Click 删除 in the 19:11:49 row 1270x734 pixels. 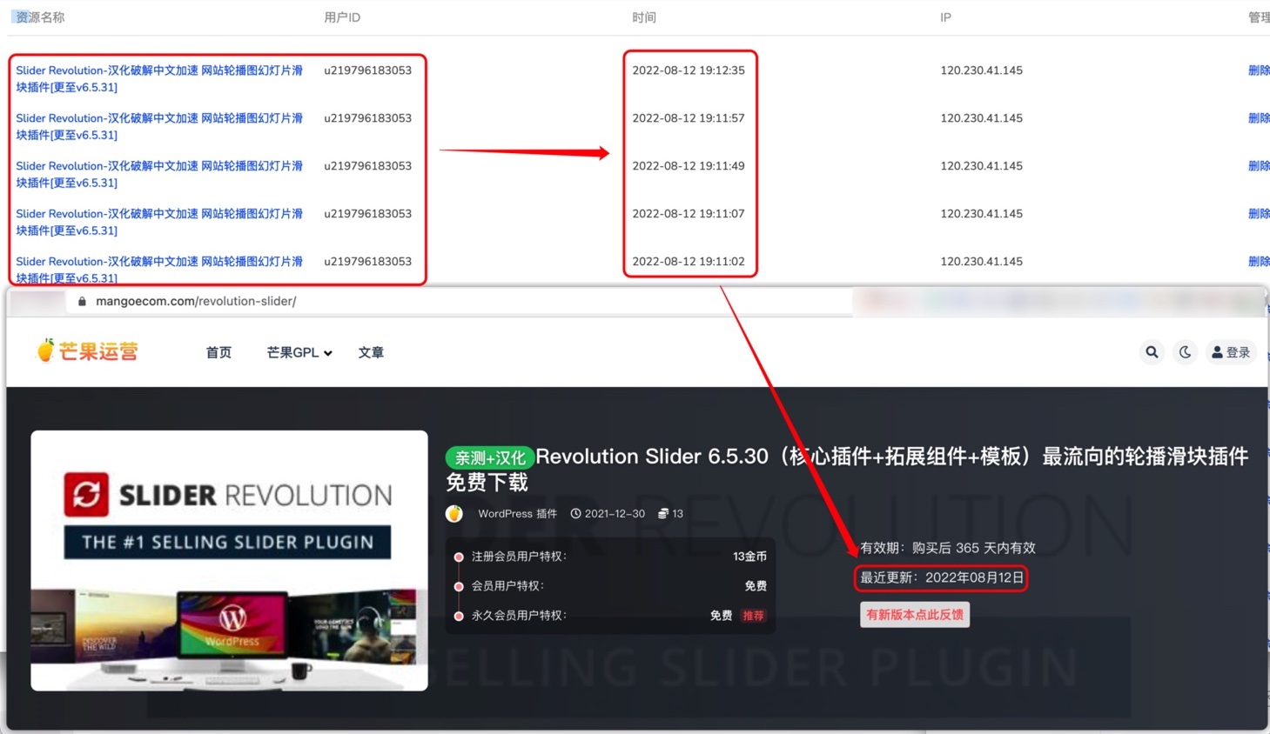1259,166
